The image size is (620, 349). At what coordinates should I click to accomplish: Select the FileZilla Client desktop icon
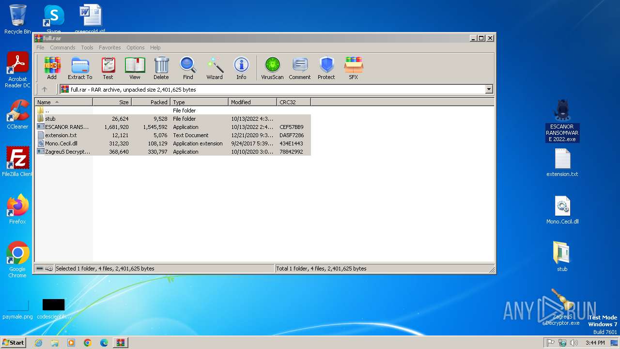point(17,162)
